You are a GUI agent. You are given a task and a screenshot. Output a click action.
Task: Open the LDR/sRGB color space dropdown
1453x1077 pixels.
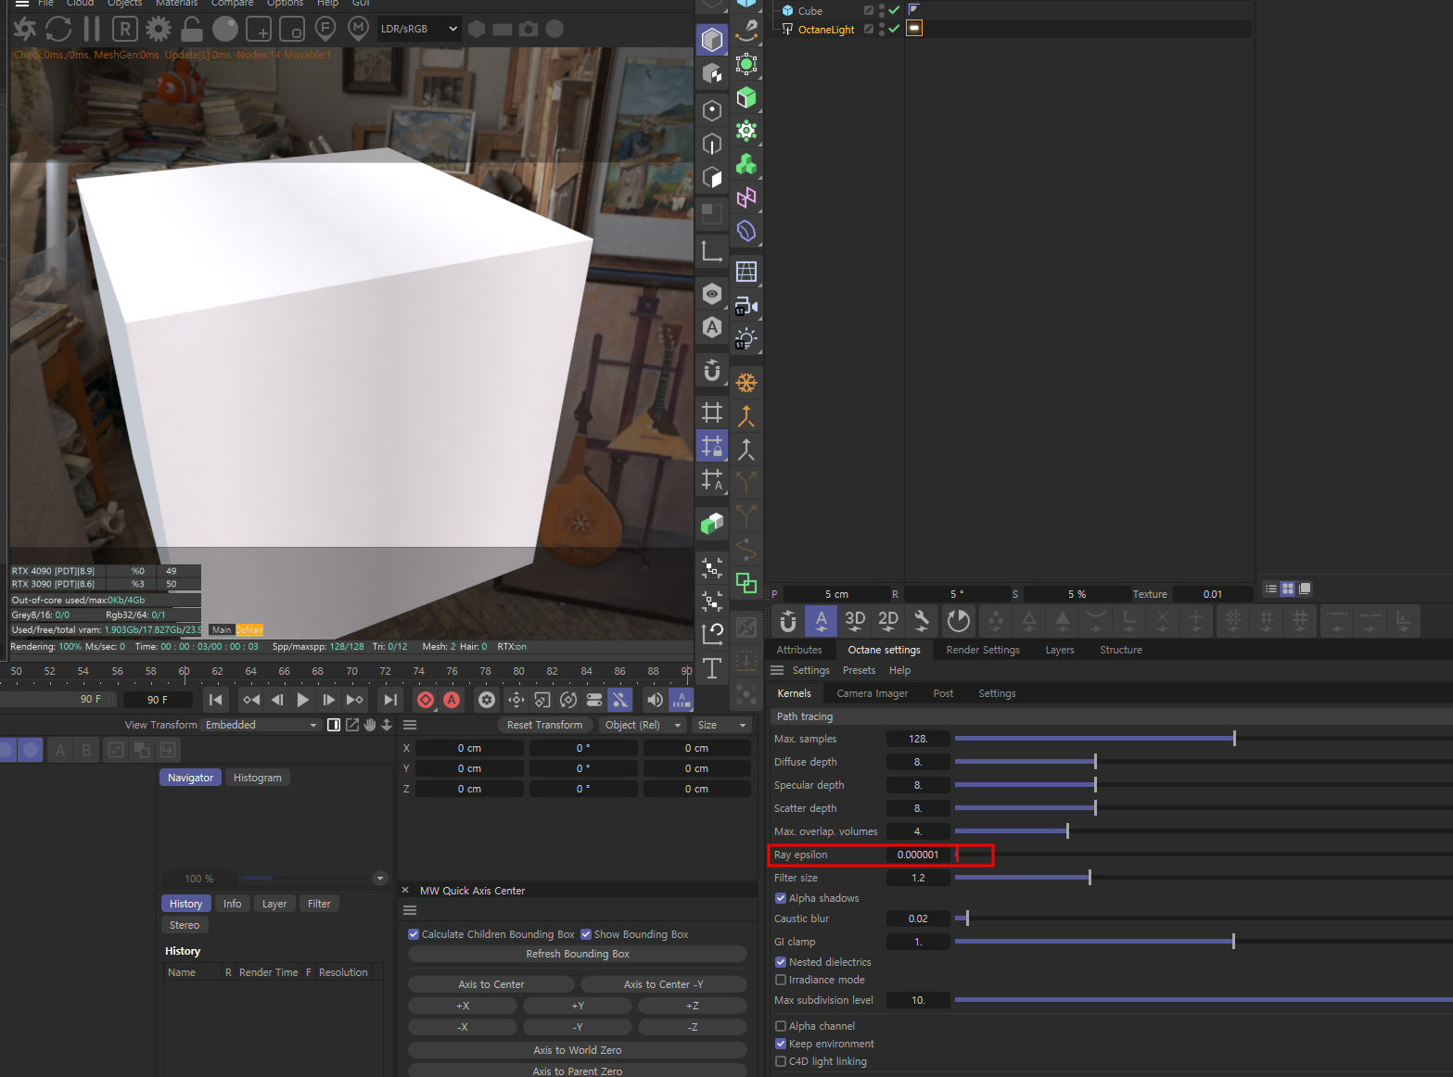[x=418, y=29]
